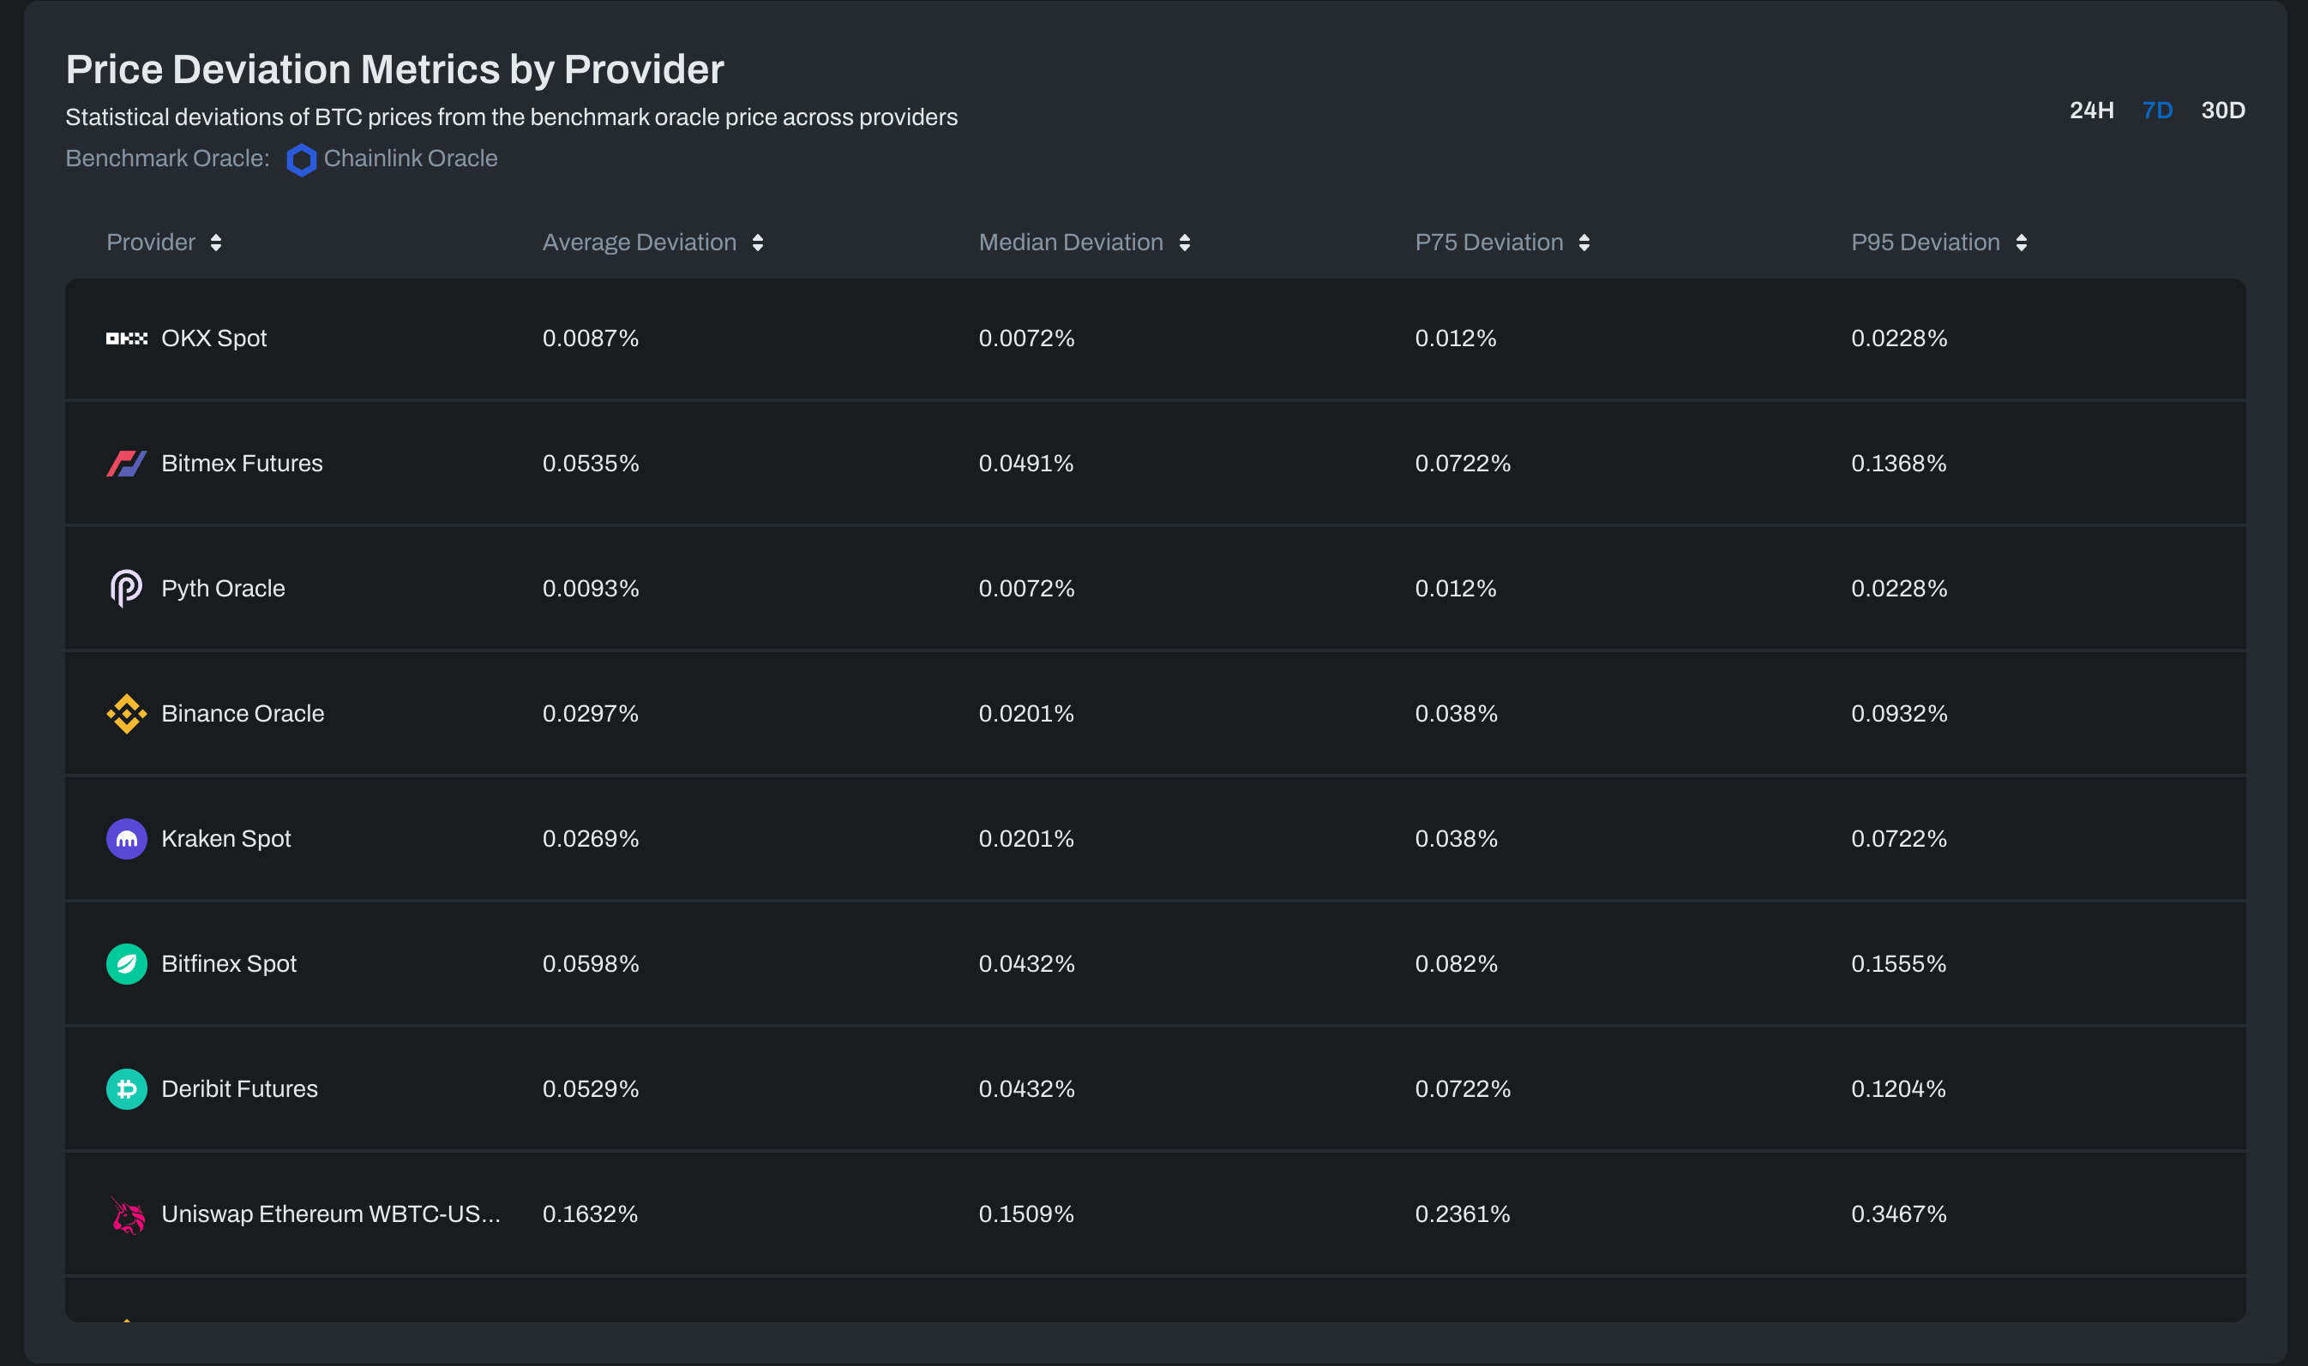Sort by Median Deviation arrows
Viewport: 2308px width, 1366px height.
tap(1184, 242)
